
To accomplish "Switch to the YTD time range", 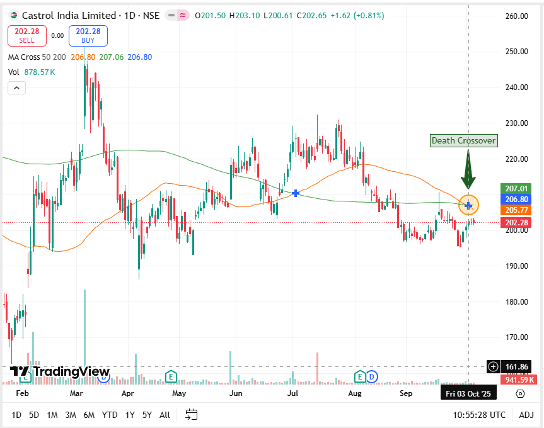I will (x=110, y=415).
